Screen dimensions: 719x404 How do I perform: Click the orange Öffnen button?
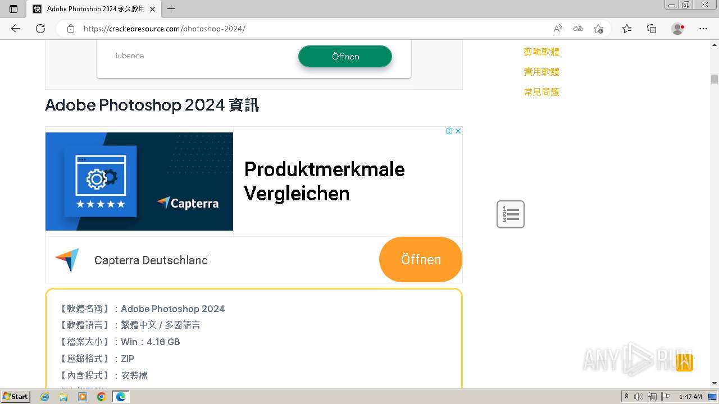(421, 259)
